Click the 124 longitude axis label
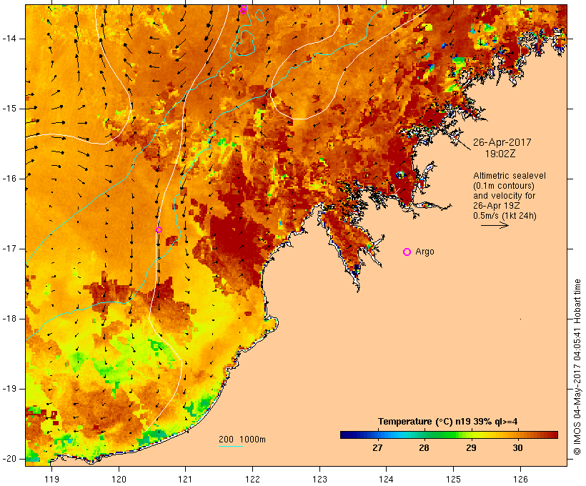 point(386,480)
